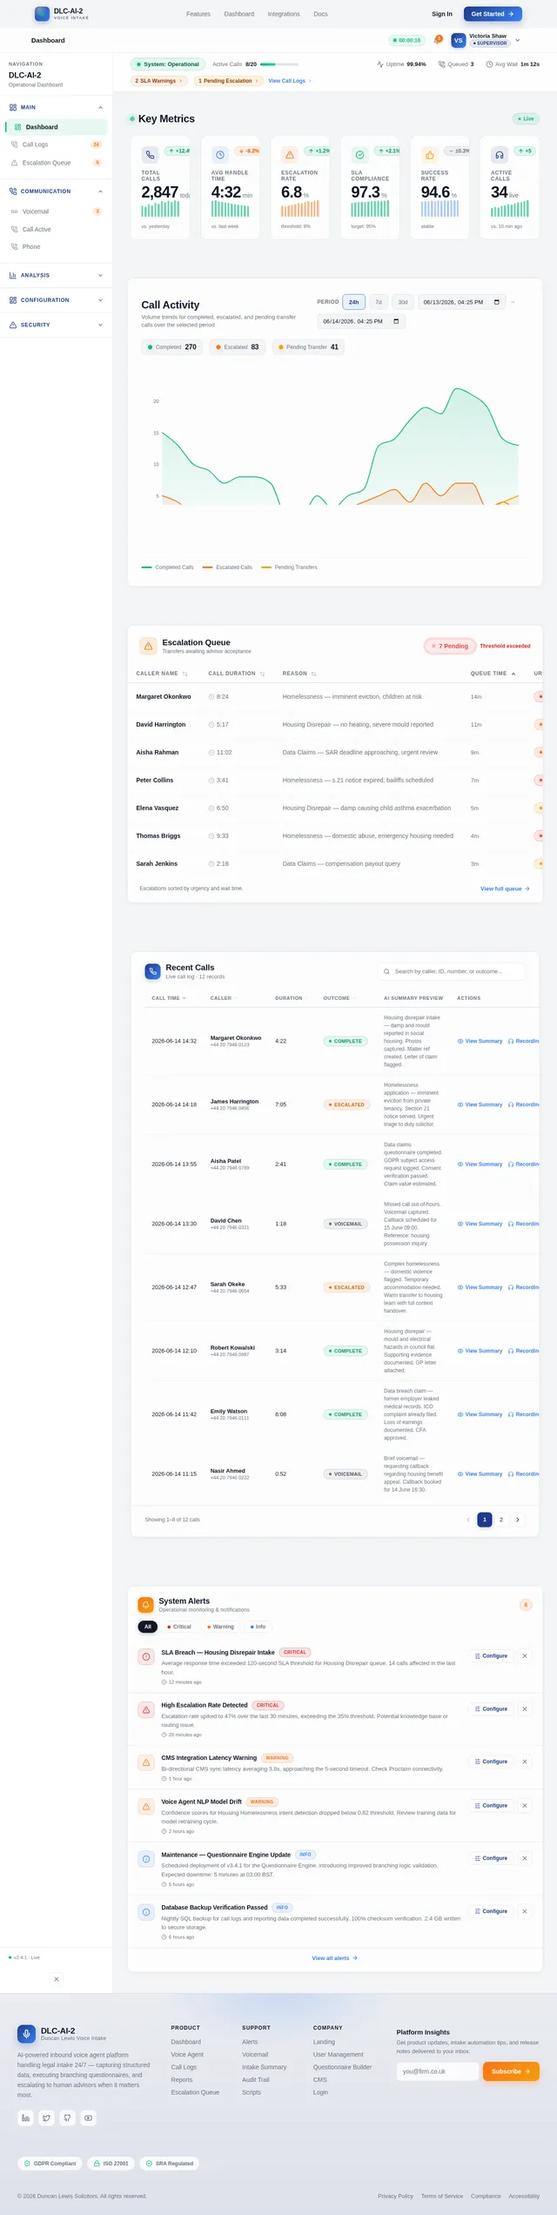This screenshot has width=557, height=2215.
Task: Click the Escalation Queue warning triangle icon
Action: pyautogui.click(x=148, y=647)
